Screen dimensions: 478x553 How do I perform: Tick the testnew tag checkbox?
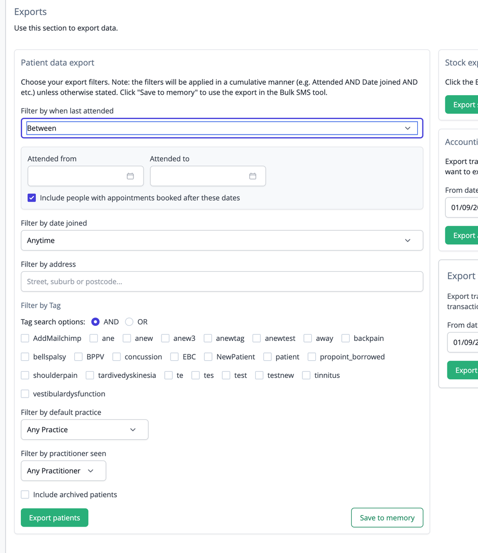(259, 375)
